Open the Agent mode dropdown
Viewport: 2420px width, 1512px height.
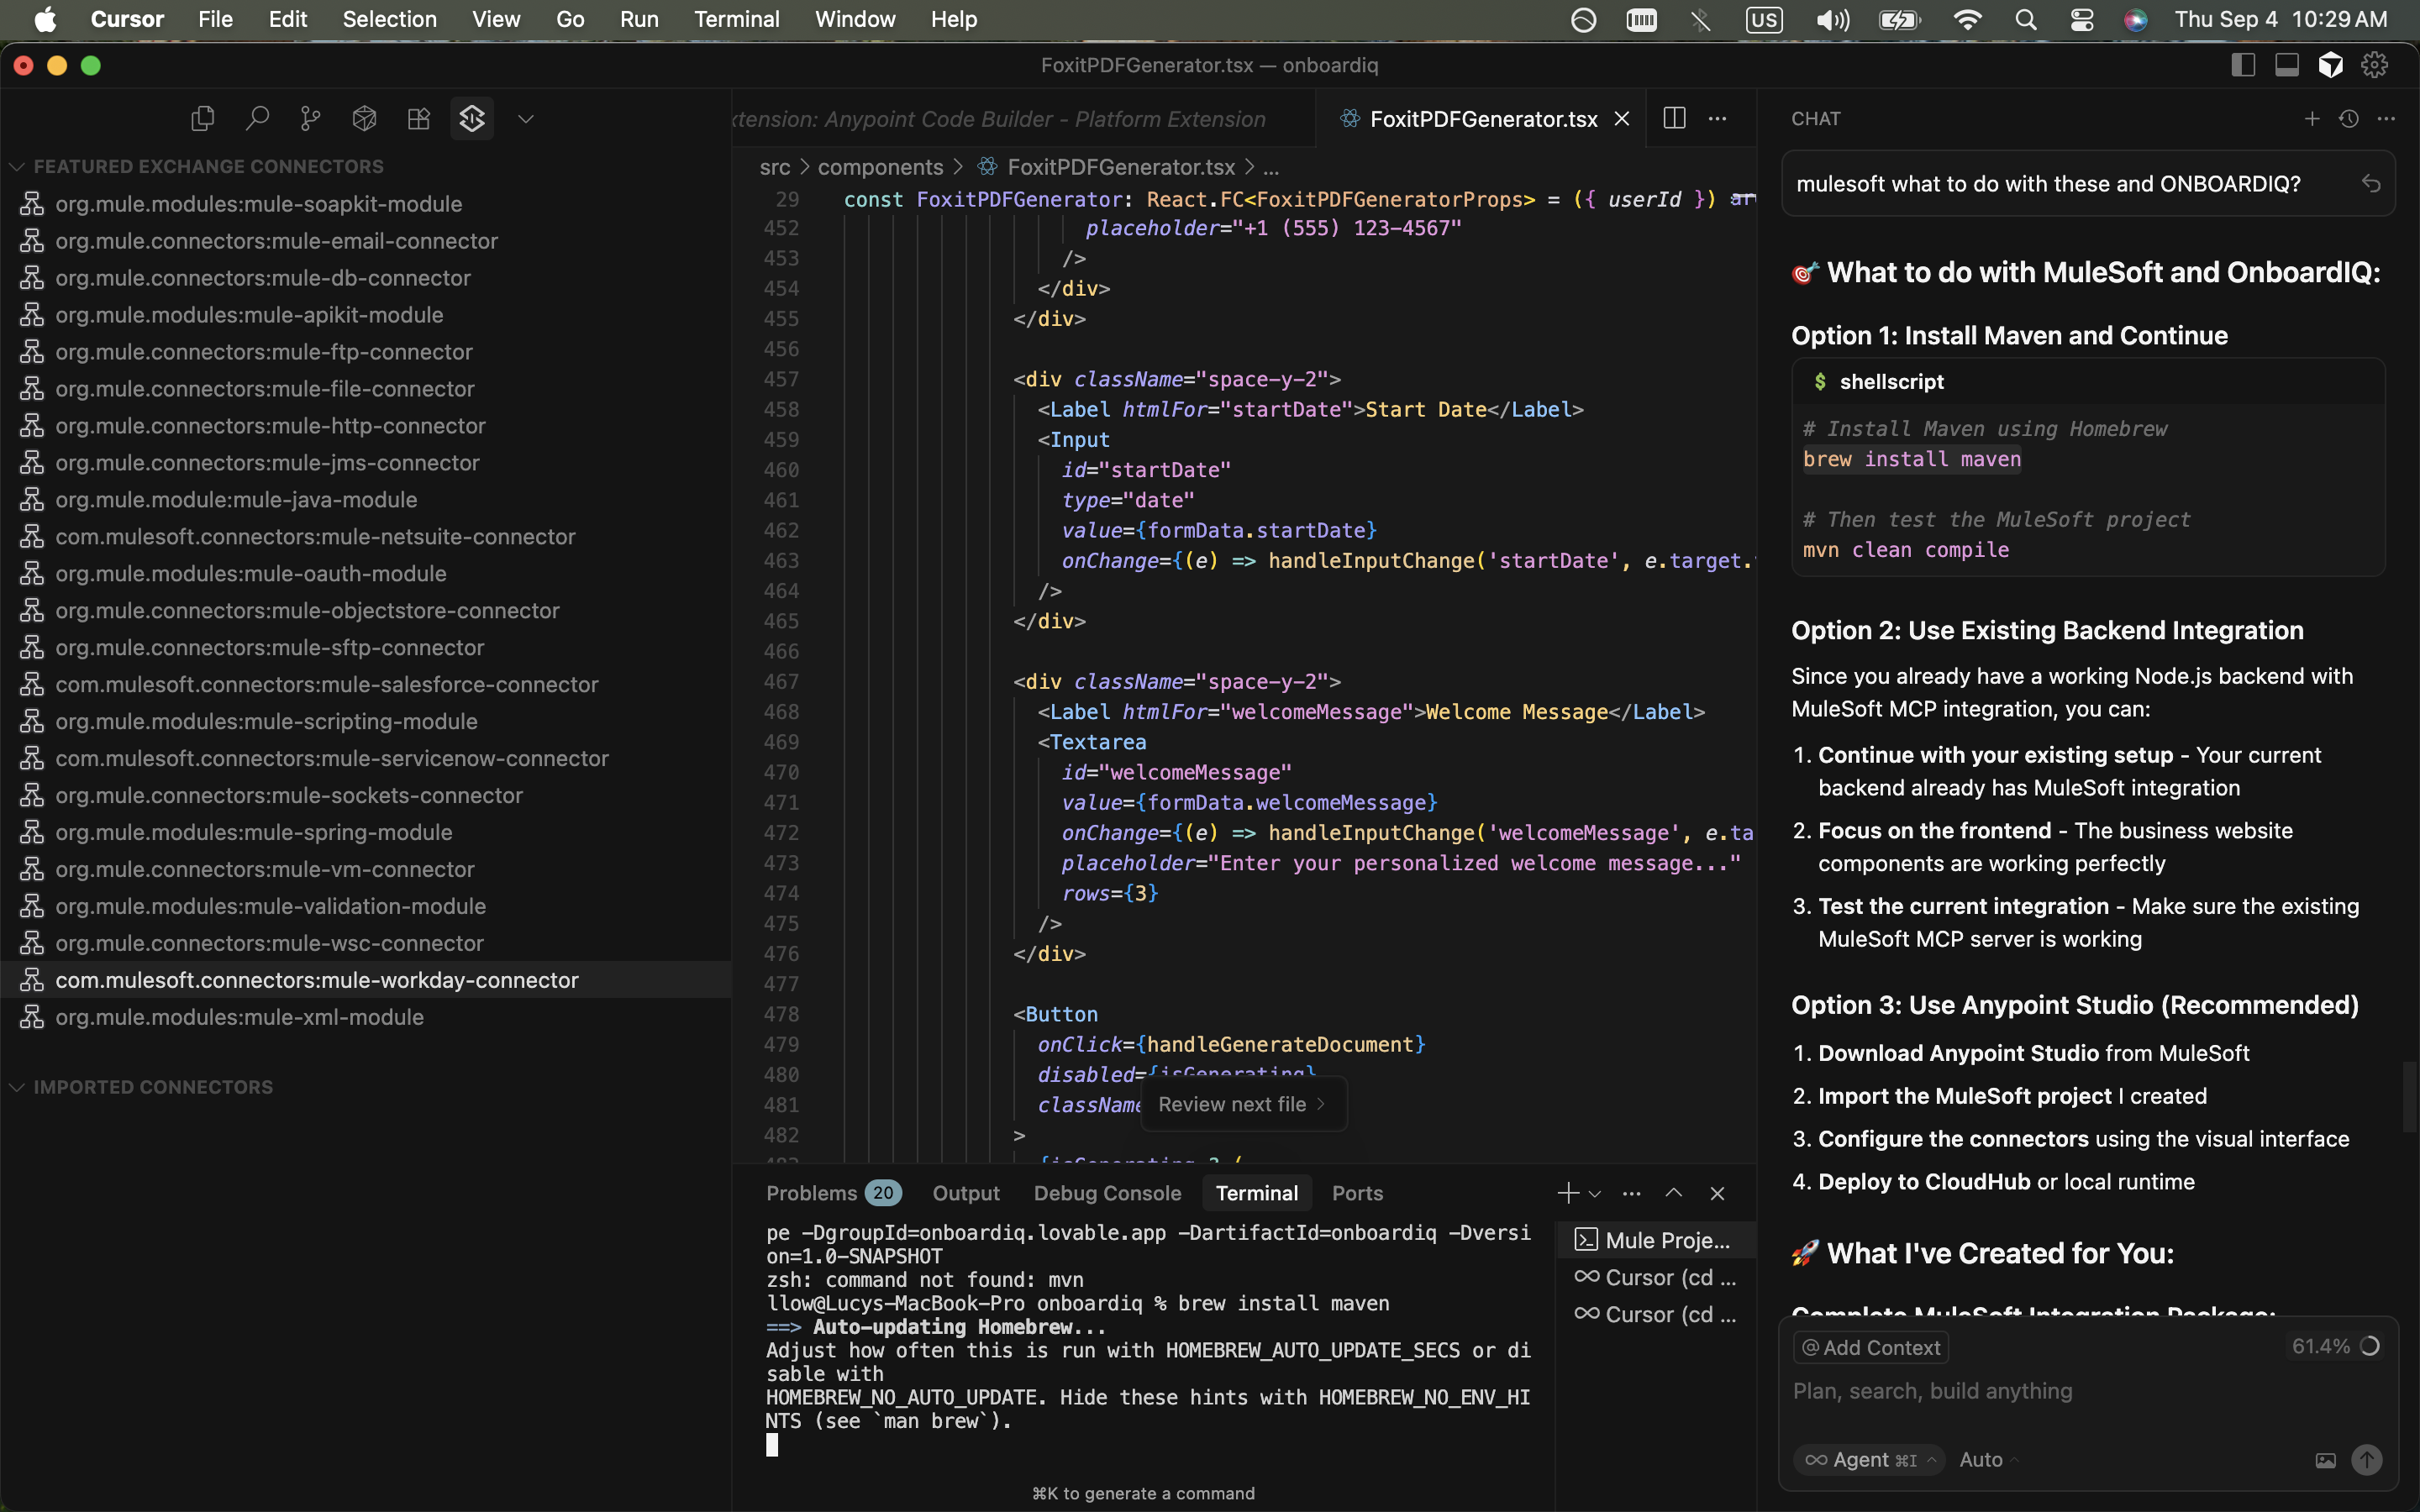tap(1868, 1460)
